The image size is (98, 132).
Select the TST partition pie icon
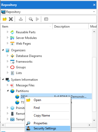coord(17,102)
